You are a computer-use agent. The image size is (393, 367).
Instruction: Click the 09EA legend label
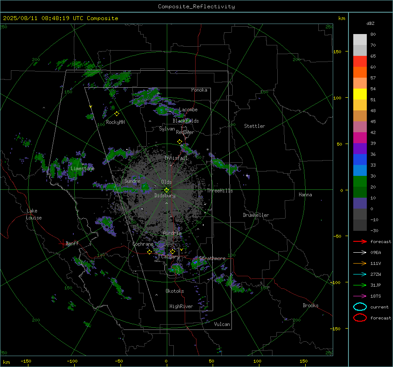click(376, 253)
